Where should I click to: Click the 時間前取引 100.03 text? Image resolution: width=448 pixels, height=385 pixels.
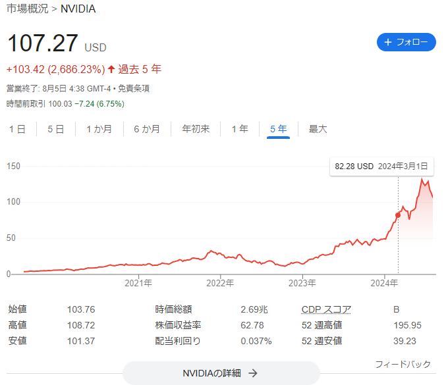(40, 104)
